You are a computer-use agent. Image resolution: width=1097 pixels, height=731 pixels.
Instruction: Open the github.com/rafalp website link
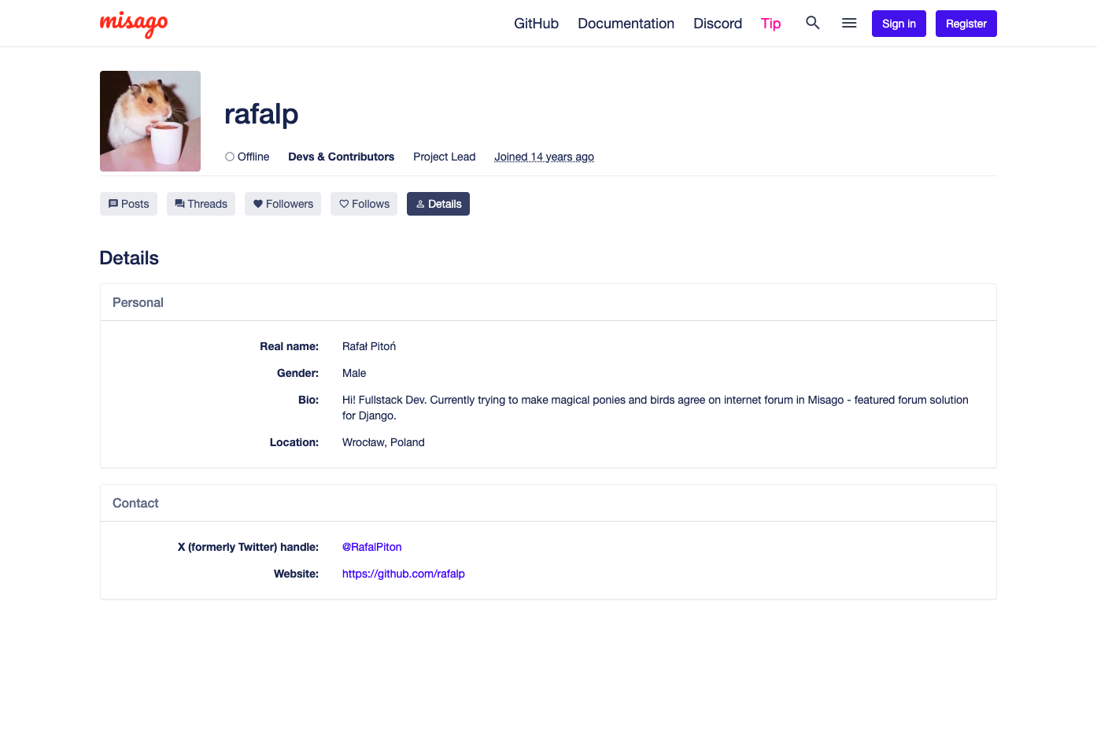(403, 574)
